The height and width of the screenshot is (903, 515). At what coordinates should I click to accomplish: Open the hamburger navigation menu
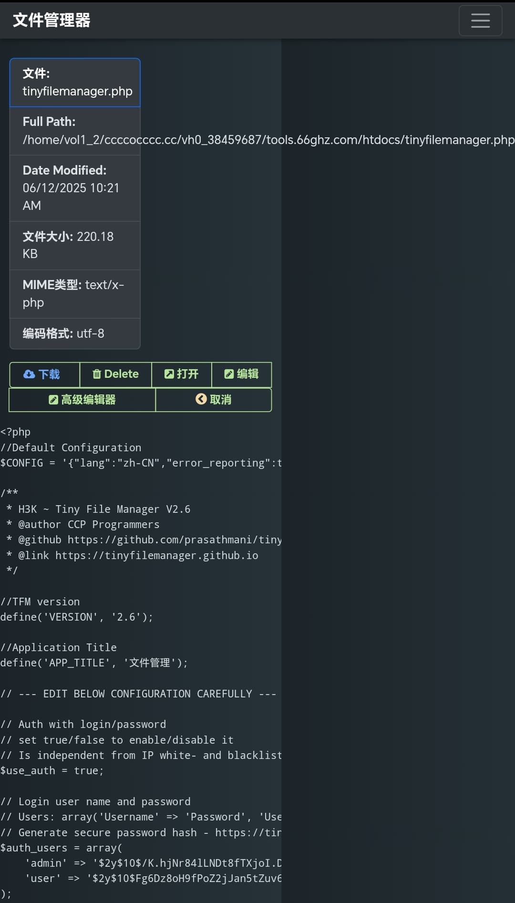click(480, 21)
